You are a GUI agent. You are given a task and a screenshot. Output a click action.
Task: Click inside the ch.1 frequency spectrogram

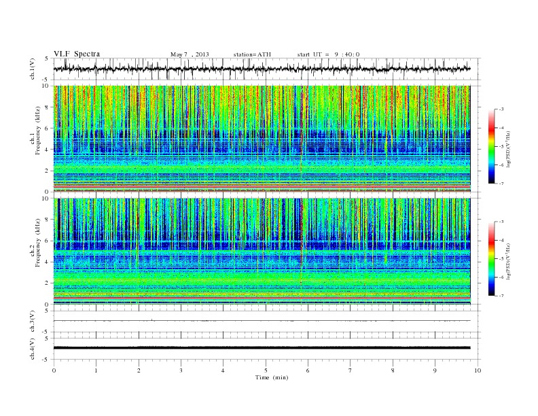[262, 139]
